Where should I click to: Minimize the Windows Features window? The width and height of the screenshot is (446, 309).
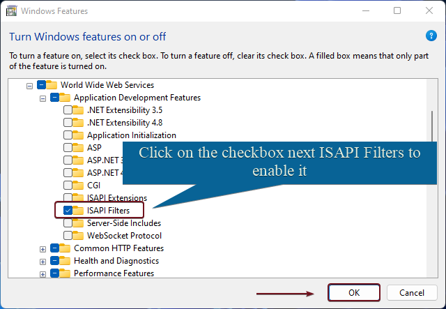point(366,11)
